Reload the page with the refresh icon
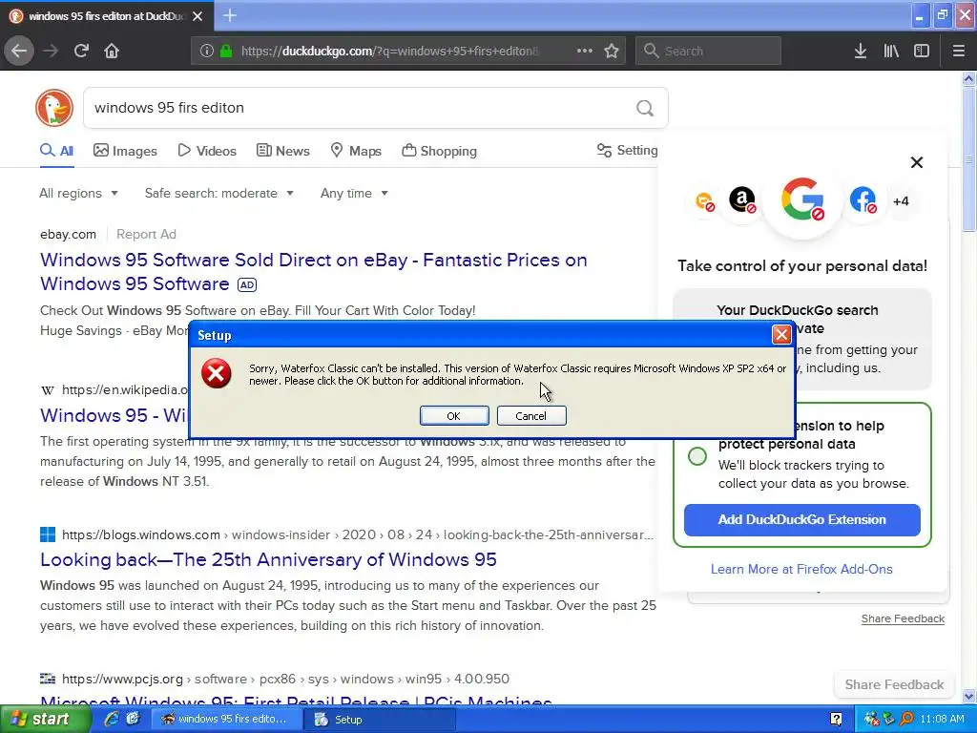Image resolution: width=977 pixels, height=733 pixels. pos(81,51)
